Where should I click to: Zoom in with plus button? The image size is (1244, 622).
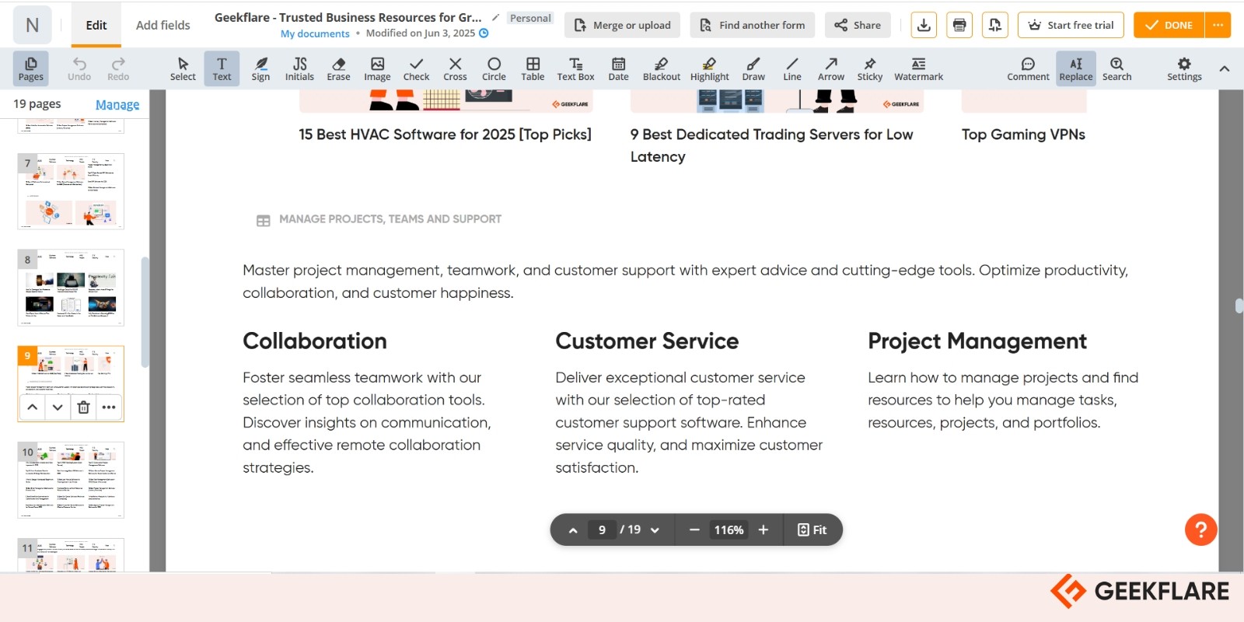point(764,529)
